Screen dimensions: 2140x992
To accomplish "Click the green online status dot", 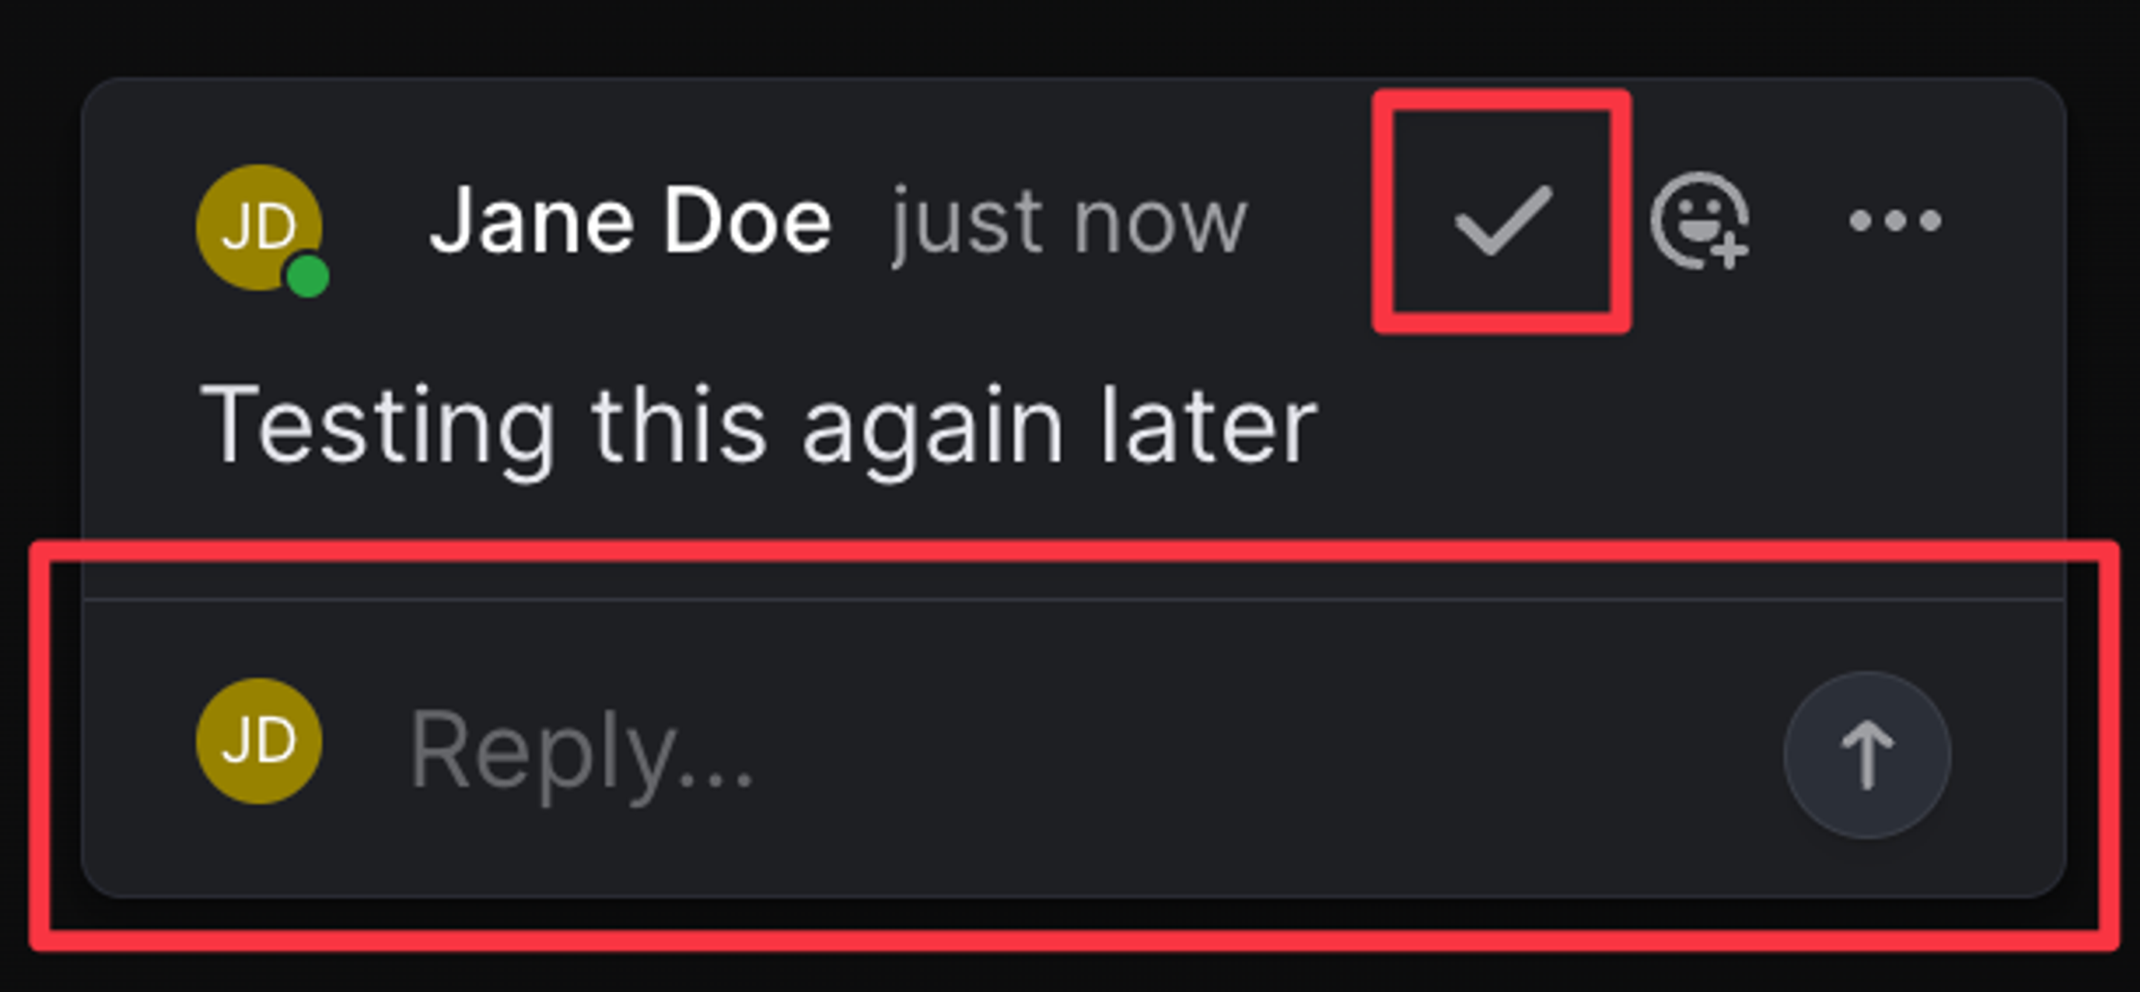I will pyautogui.click(x=308, y=276).
